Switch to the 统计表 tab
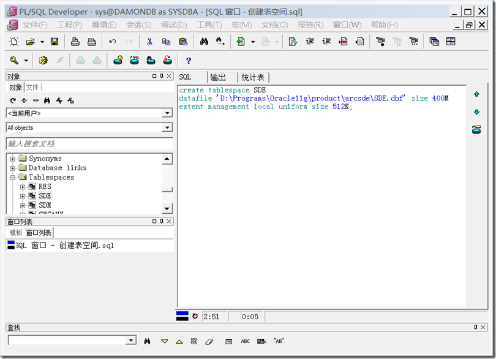 (x=253, y=77)
